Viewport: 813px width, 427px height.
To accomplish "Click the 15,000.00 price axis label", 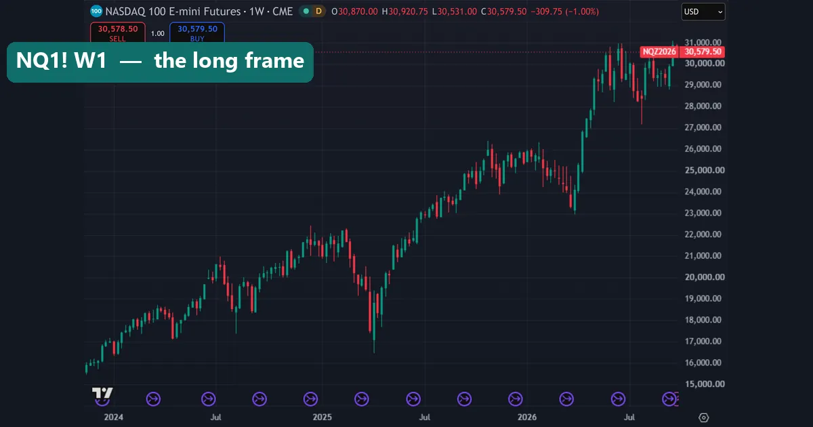I will pos(705,384).
